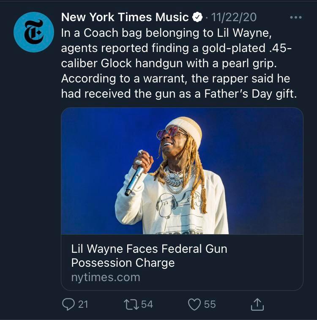The width and height of the screenshot is (317, 320).
Task: Click the reply count 21
Action: pyautogui.click(x=83, y=304)
